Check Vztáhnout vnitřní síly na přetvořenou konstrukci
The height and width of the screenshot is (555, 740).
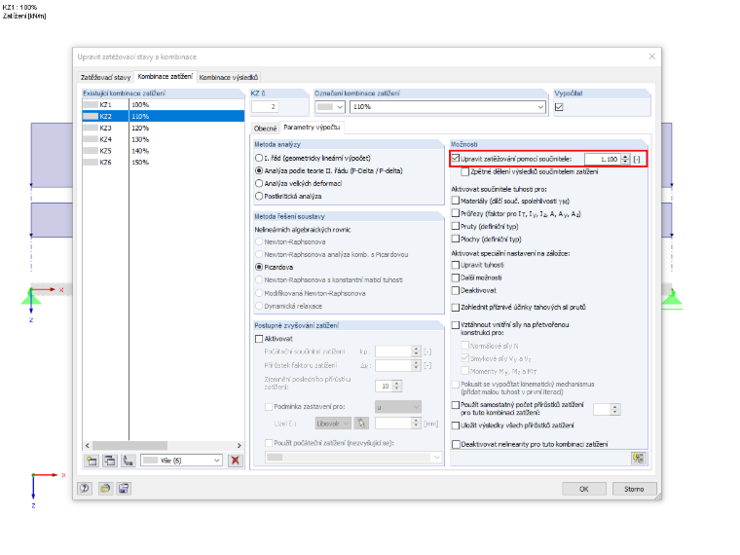[x=456, y=325]
